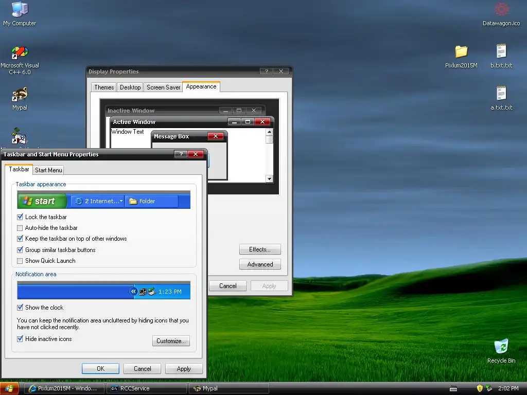Click the scroll down arrow in preview window

[x=269, y=178]
